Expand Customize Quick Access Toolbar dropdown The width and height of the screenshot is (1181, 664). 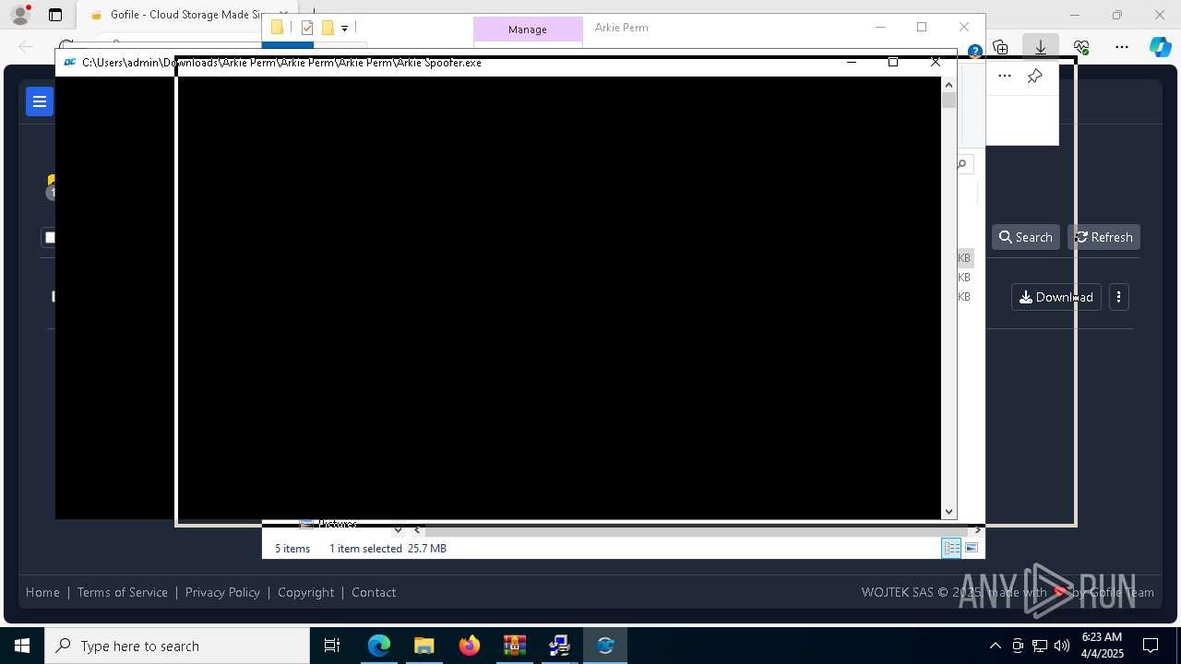(x=344, y=28)
